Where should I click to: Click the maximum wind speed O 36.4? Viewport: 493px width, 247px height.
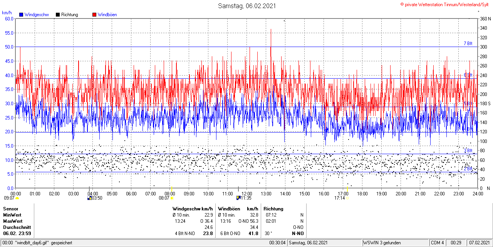(207, 221)
